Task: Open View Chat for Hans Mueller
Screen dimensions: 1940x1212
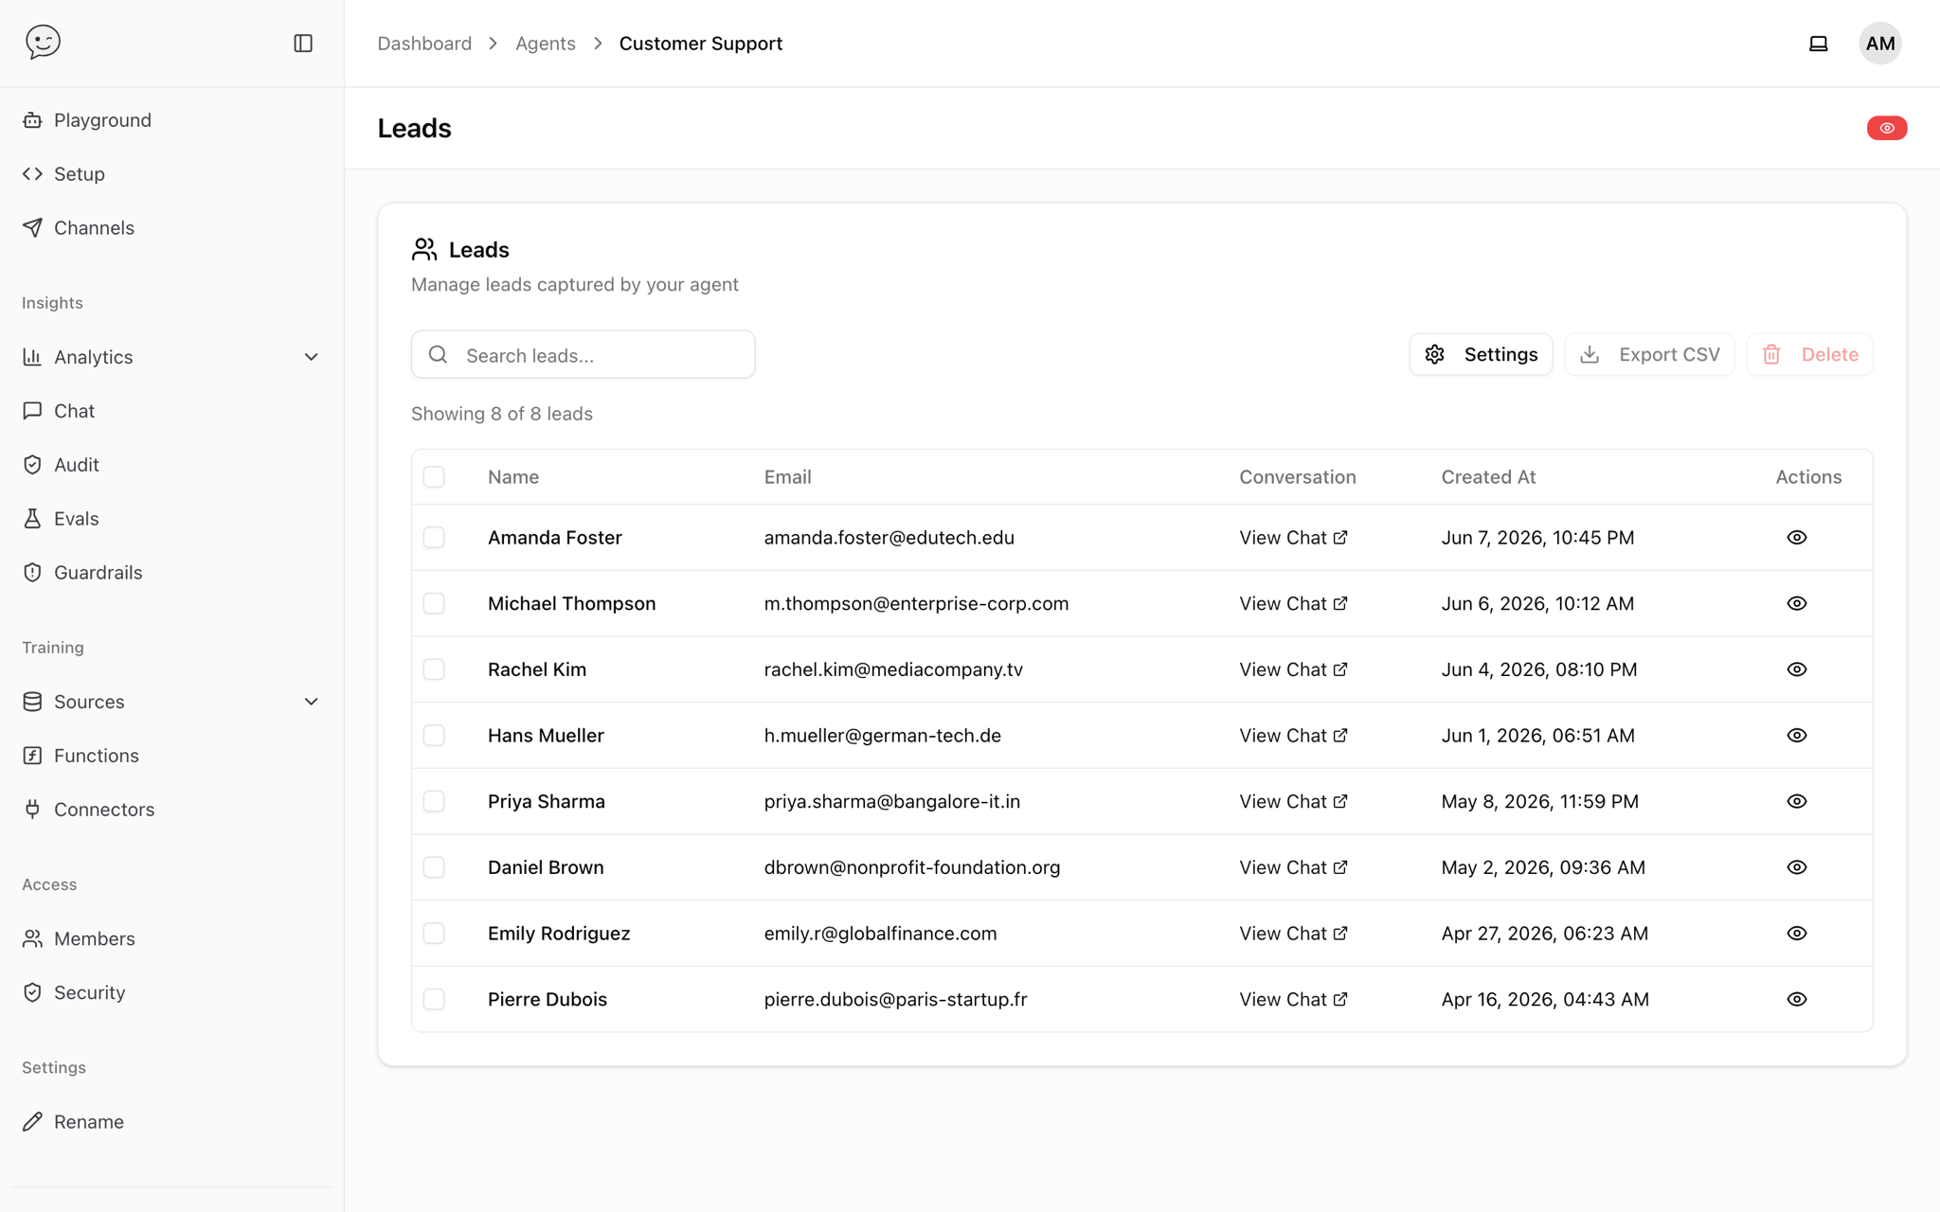Action: click(1293, 736)
